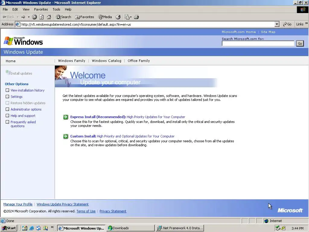
Task: Open the Media pane toolbar button
Action: click(105, 17)
